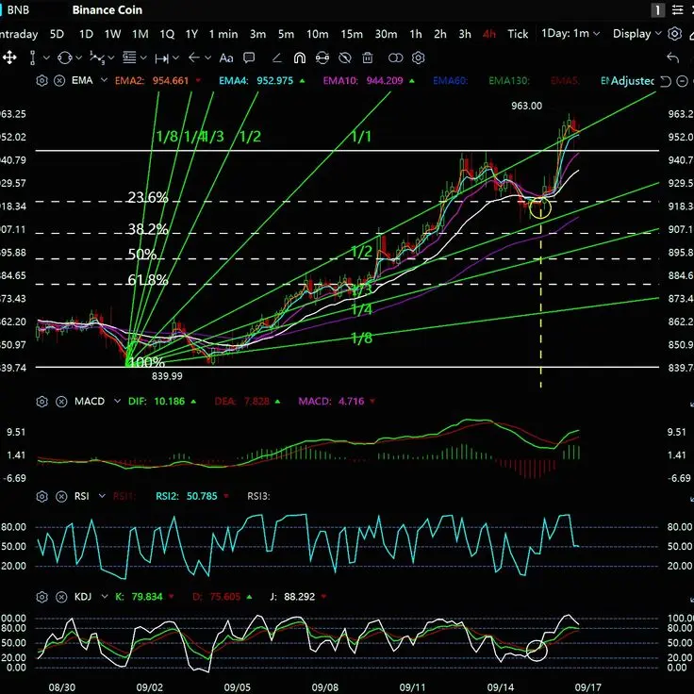Click the EMA2 value 954.661
694x694 pixels.
pyautogui.click(x=171, y=80)
